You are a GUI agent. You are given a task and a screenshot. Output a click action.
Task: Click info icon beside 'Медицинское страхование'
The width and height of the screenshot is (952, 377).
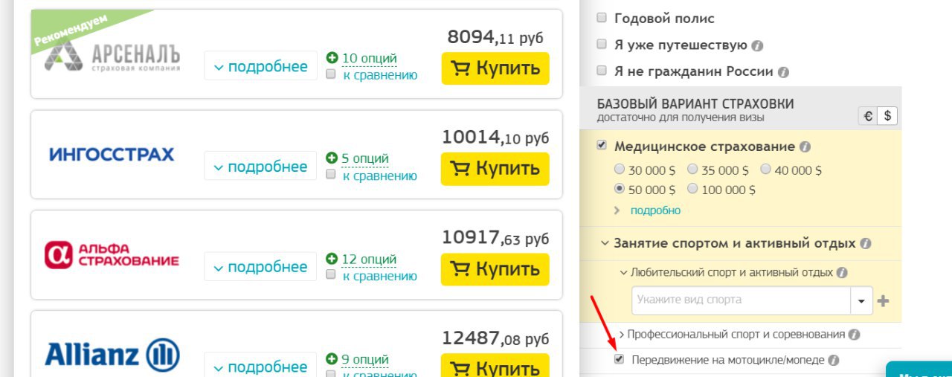point(805,147)
